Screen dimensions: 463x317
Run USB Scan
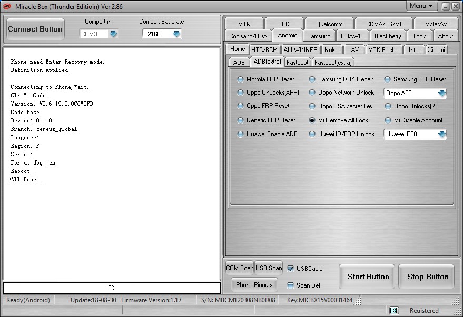coord(269,268)
